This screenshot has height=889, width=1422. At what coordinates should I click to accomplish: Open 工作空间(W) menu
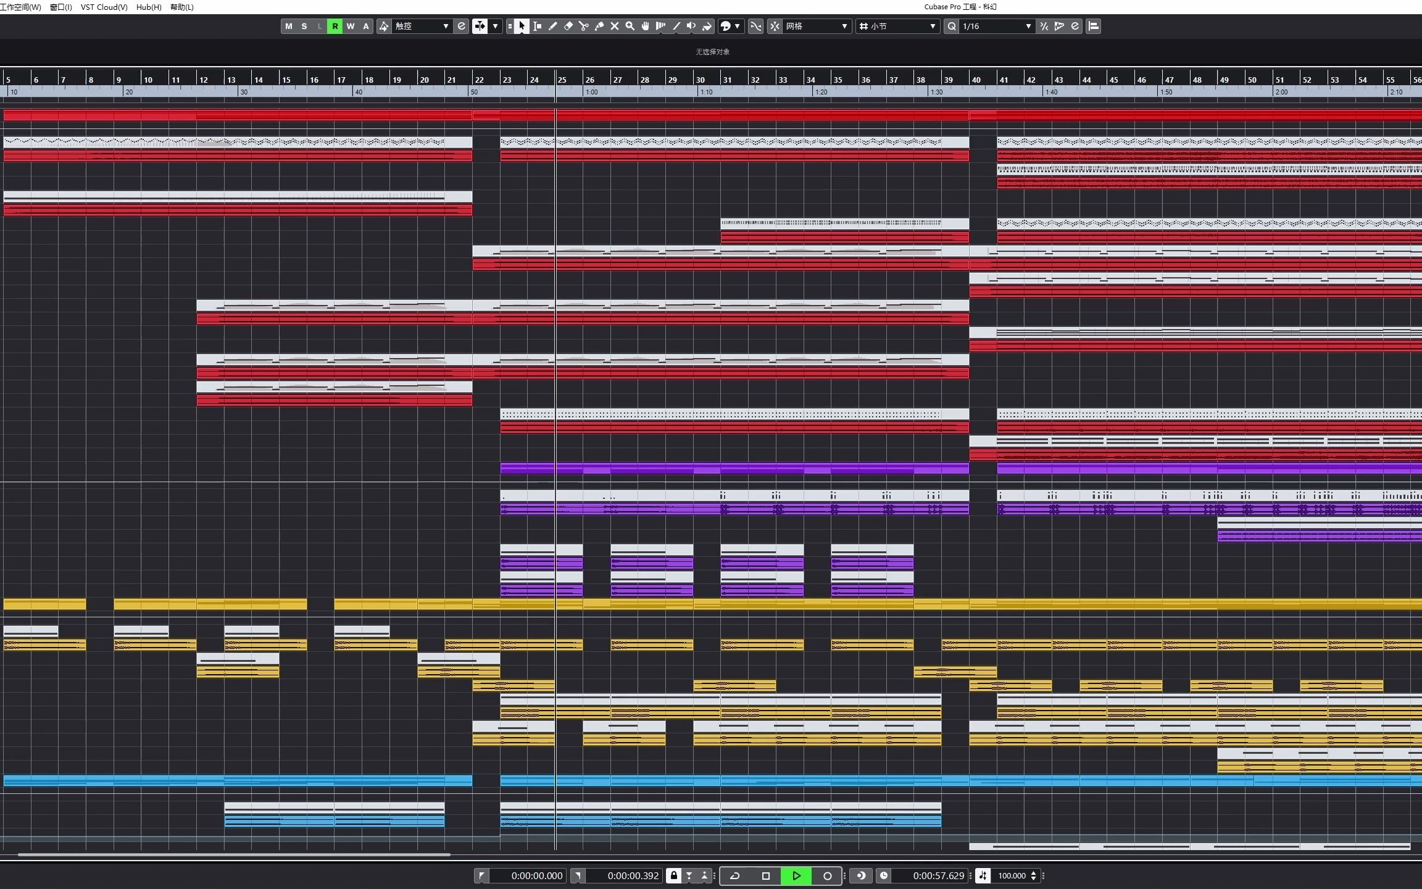coord(21,7)
